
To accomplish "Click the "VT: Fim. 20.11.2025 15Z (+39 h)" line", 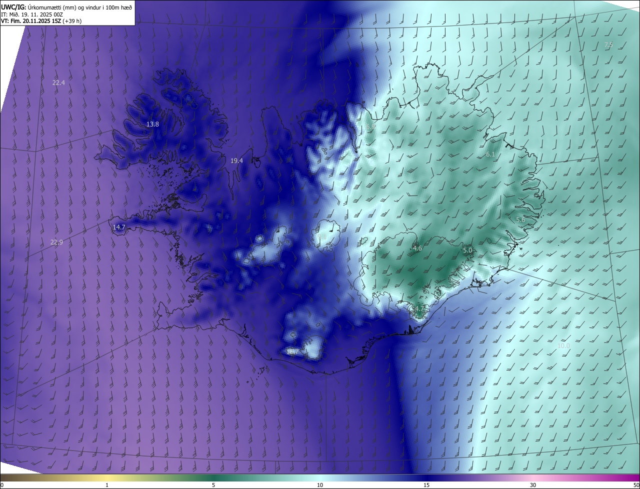I will 41,21.
